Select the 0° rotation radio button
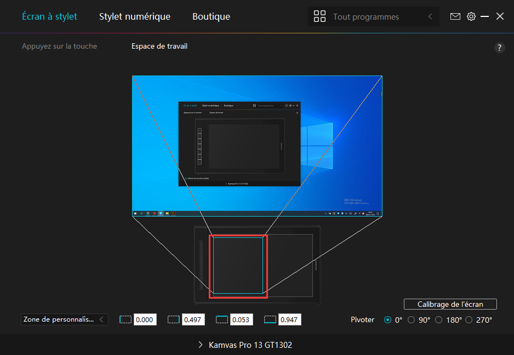 387,320
